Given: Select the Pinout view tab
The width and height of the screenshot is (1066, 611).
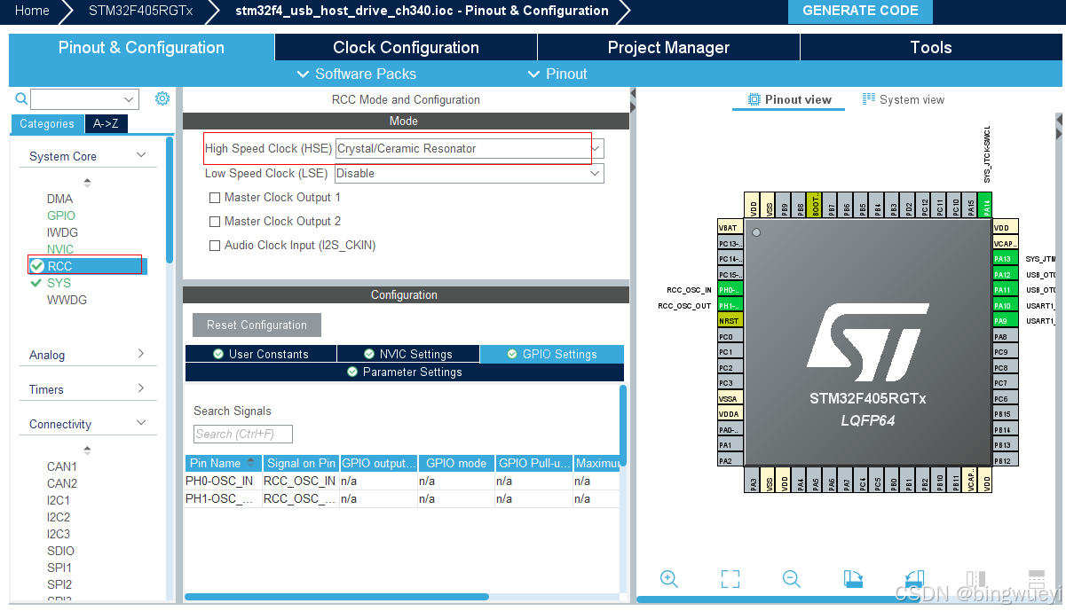Looking at the screenshot, I should tap(789, 99).
